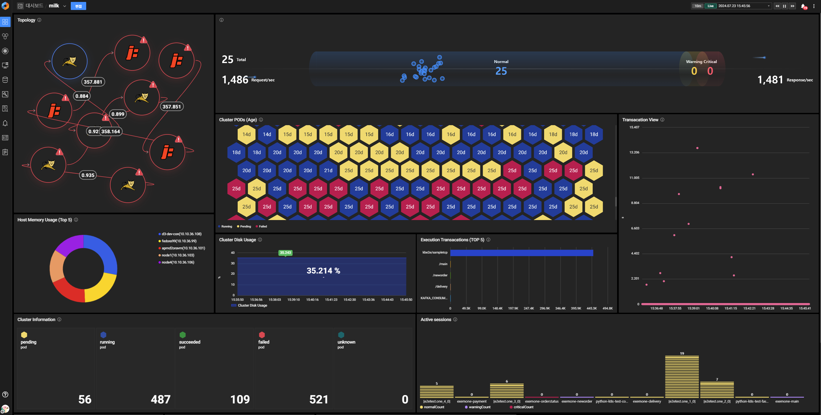Open the three-dot more options menu
821x415 pixels.
[x=814, y=6]
